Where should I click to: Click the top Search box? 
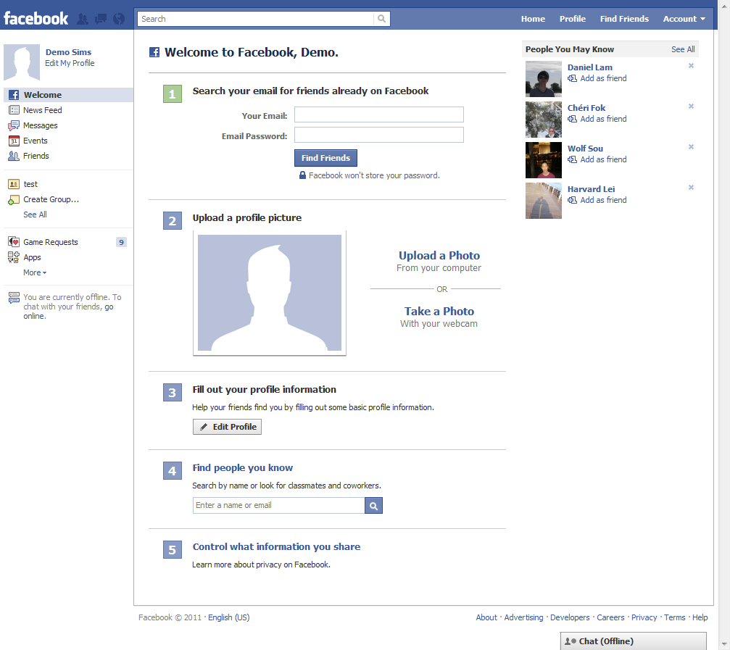tap(256, 19)
